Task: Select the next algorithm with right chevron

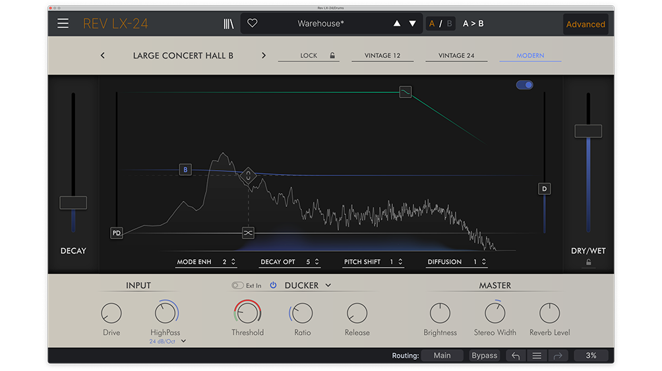Action: pos(264,55)
